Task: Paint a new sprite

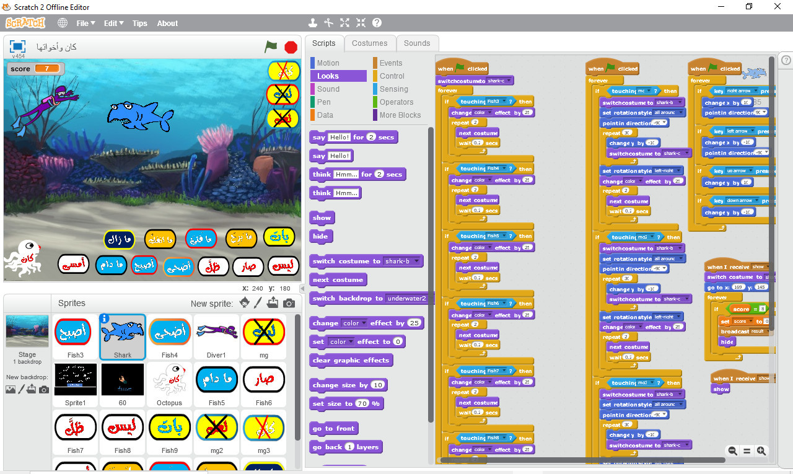Action: pyautogui.click(x=258, y=303)
